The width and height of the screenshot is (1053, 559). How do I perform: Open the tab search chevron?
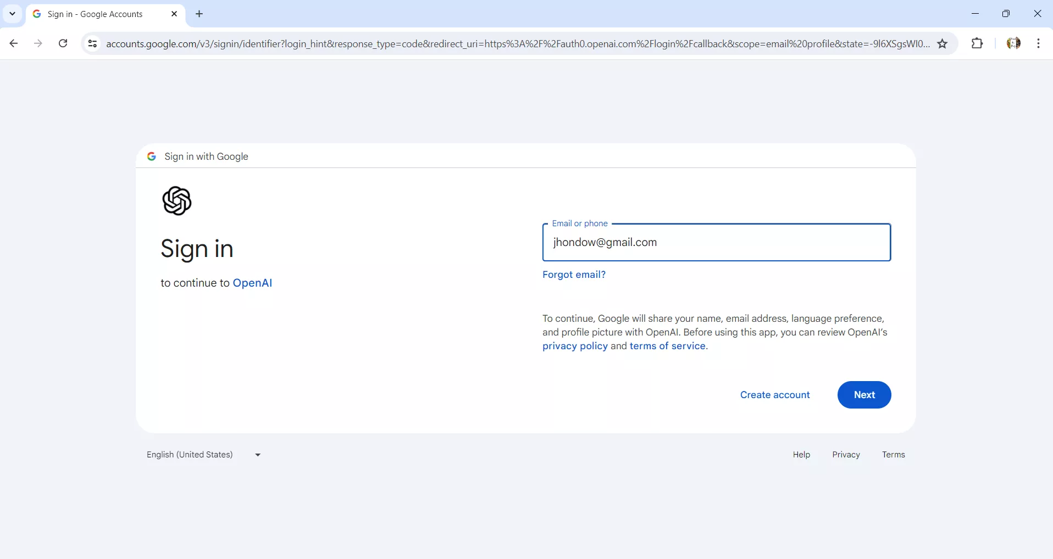12,14
